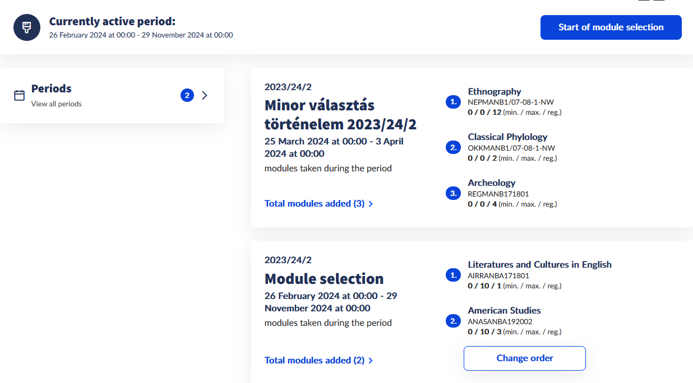Open the Classical Phylology module entry
The height and width of the screenshot is (383, 693).
507,137
